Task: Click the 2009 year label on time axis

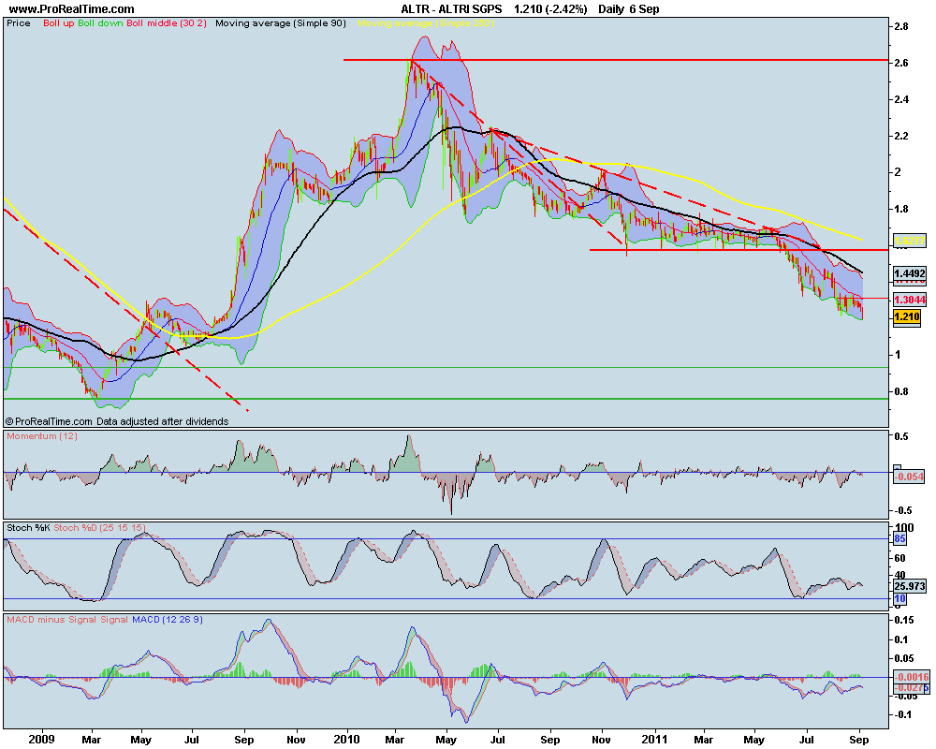Action: (x=42, y=740)
